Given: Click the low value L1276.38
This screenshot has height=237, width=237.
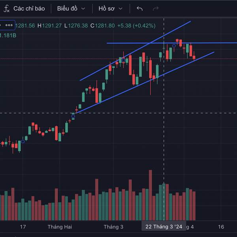Looking at the screenshot, I should 76,26.
